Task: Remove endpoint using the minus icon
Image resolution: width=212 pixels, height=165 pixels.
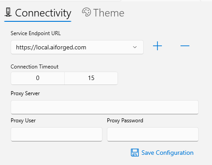Action: tap(185, 46)
